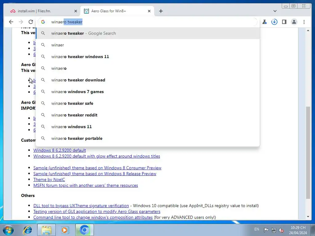Choose 'winaero tweaker download' suggestion
The height and width of the screenshot is (236, 315).
pyautogui.click(x=148, y=80)
